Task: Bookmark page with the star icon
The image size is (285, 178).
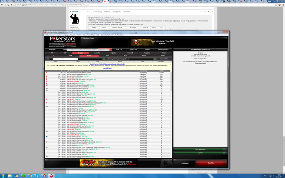Action: click(276, 5)
